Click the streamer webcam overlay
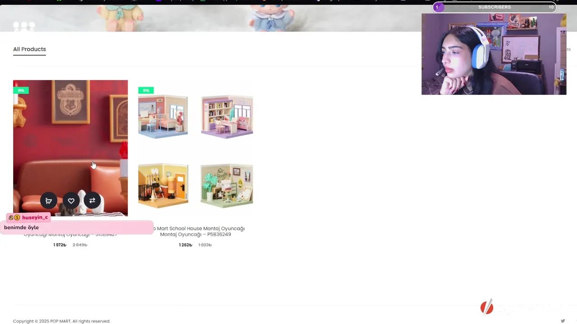 coord(494,54)
